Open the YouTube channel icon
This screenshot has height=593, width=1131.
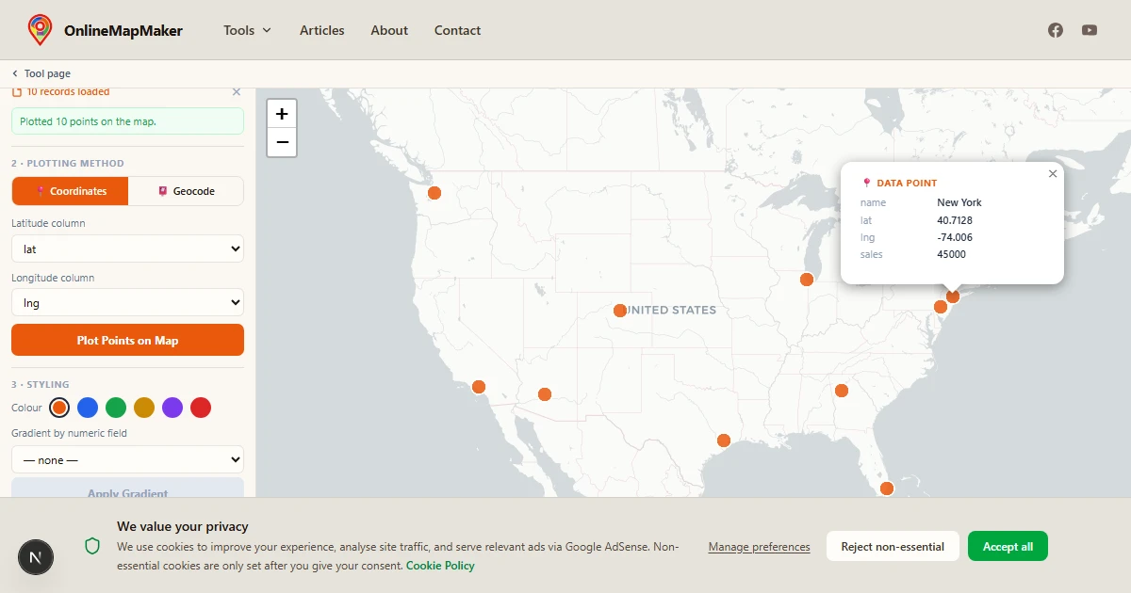(x=1090, y=30)
